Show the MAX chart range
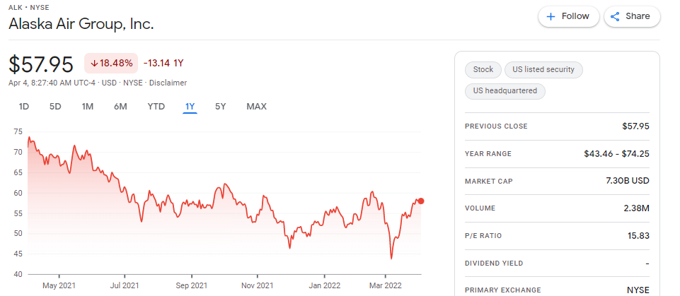This screenshot has height=296, width=680. click(x=257, y=107)
